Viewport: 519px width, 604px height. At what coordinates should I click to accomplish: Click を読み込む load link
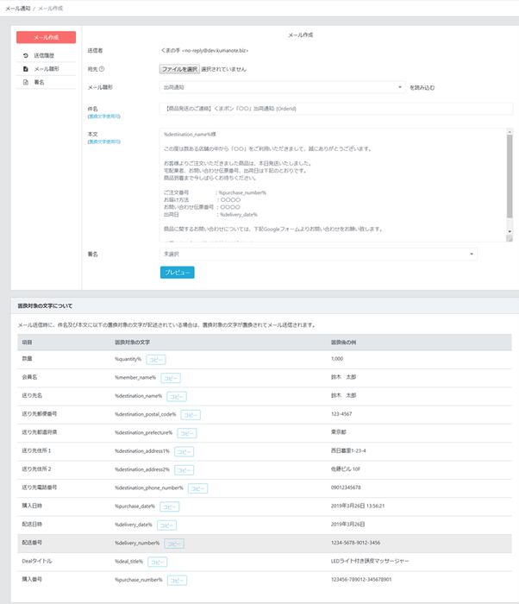[422, 87]
